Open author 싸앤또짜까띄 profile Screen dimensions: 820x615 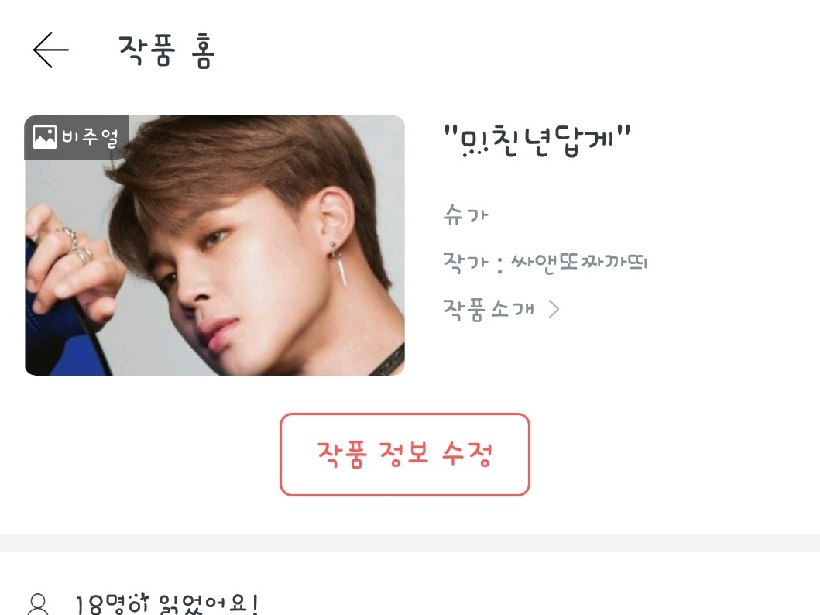click(579, 261)
